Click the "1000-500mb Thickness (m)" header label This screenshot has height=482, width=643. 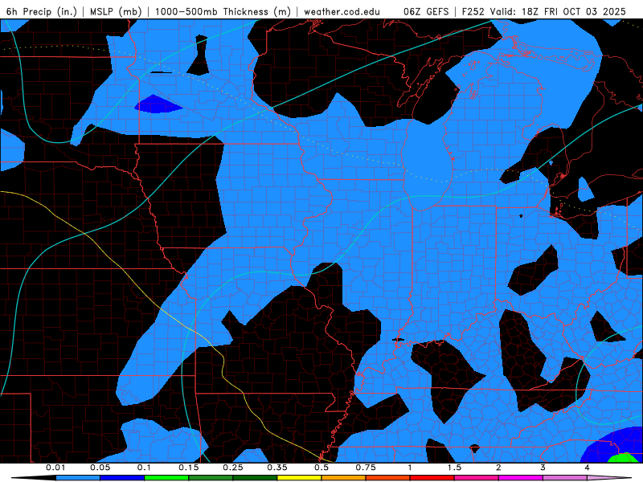click(x=223, y=11)
